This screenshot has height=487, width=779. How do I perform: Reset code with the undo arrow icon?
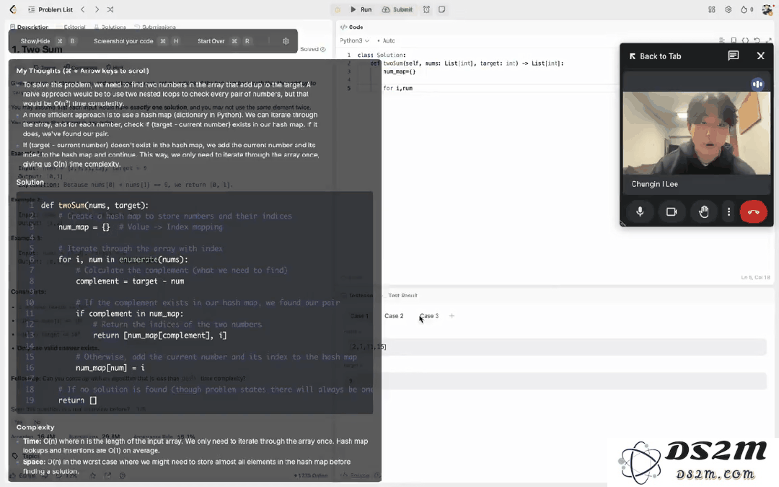[x=757, y=40]
